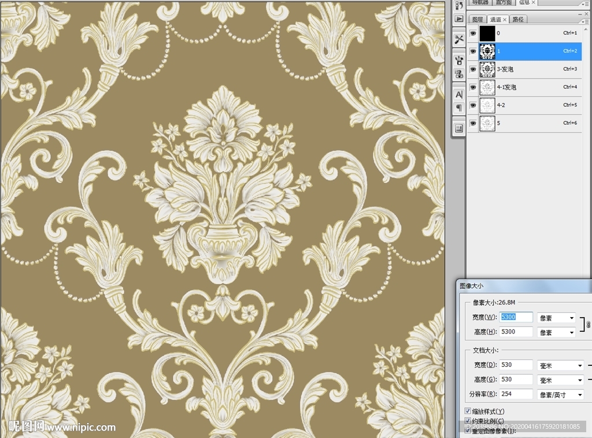This screenshot has height=438, width=592.
Task: Hide channel 0 using its eye icon
Action: 473,34
